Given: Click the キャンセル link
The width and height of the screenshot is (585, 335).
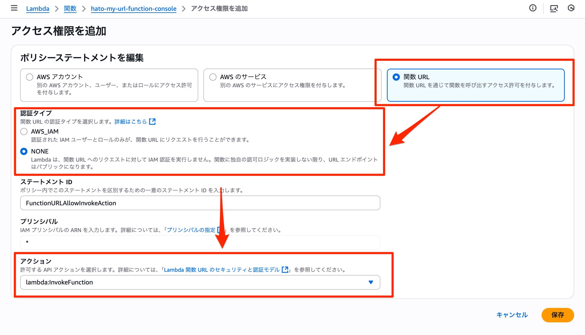Looking at the screenshot, I should pyautogui.click(x=512, y=315).
